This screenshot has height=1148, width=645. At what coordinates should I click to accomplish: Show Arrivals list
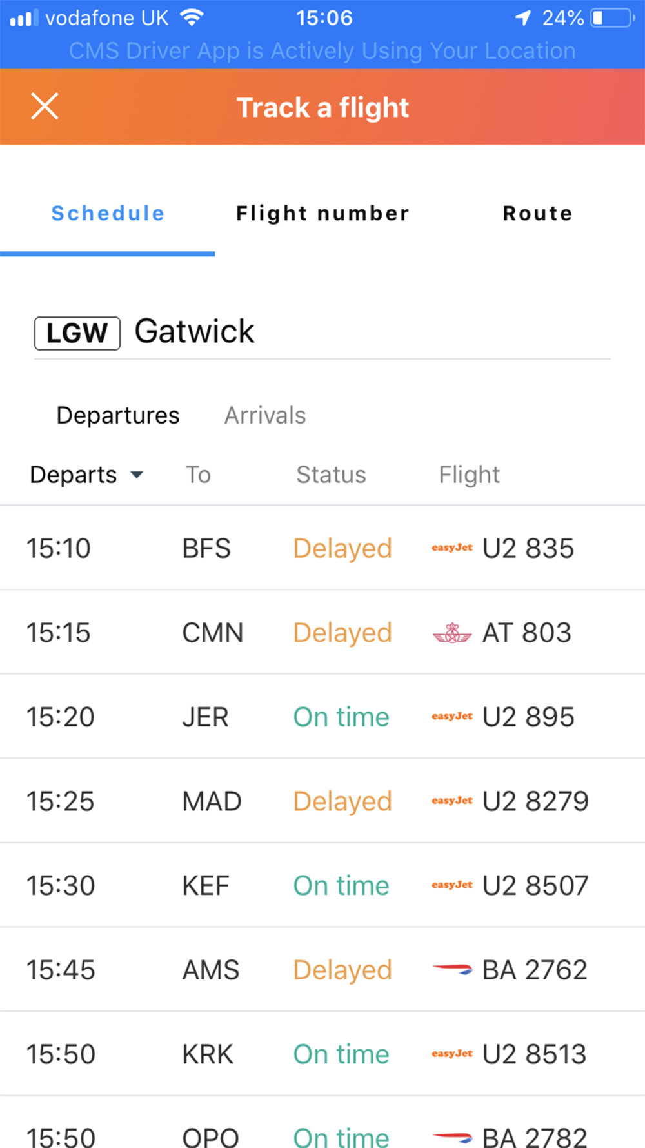pos(265,415)
